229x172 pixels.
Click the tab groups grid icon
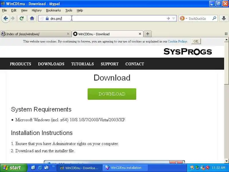[x=226, y=34]
